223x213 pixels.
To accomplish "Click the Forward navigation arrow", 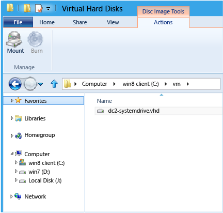I will coord(30,84).
